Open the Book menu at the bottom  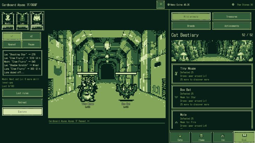point(244,137)
